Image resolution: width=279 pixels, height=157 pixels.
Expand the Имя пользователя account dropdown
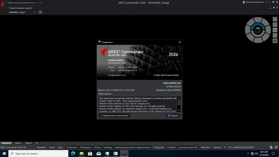coord(255,2)
